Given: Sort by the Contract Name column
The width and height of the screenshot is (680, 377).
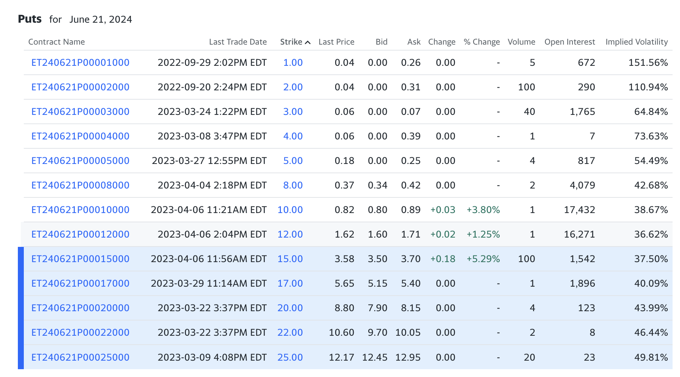Looking at the screenshot, I should pos(56,42).
